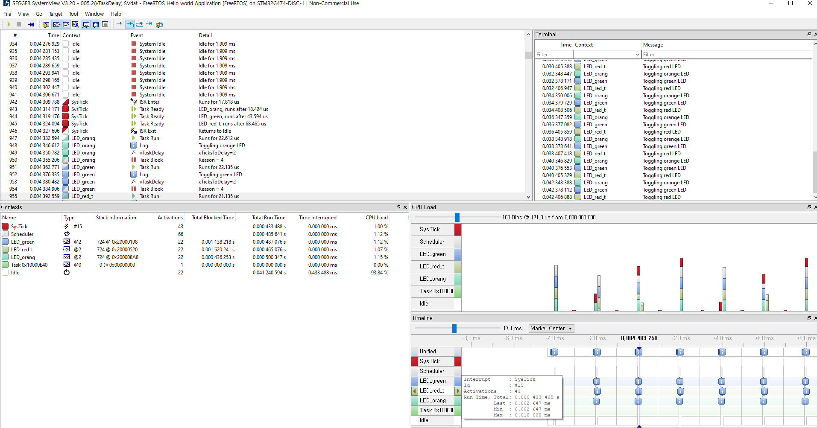
Task: Stop recording with the gray square icon
Action: pyautogui.click(x=19, y=24)
